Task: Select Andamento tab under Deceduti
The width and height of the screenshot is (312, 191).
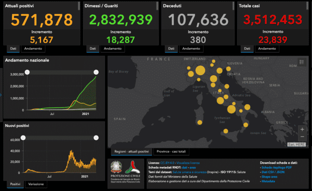Action: click(191, 49)
